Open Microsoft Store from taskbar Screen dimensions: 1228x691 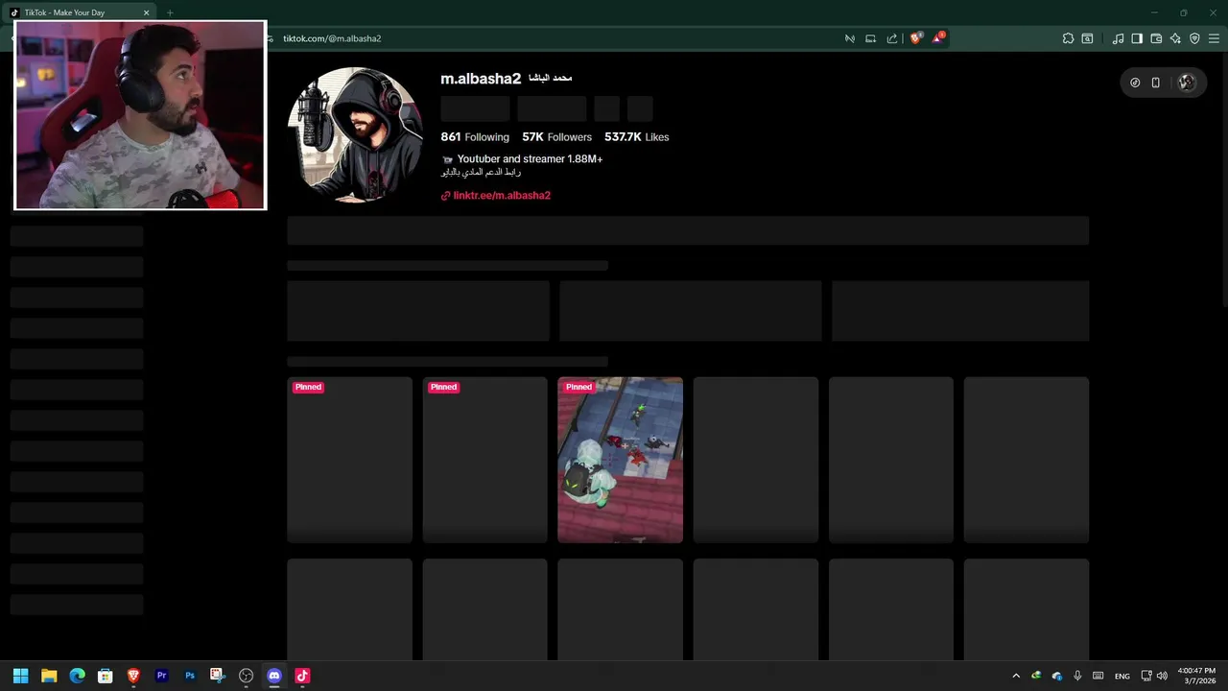coord(106,676)
